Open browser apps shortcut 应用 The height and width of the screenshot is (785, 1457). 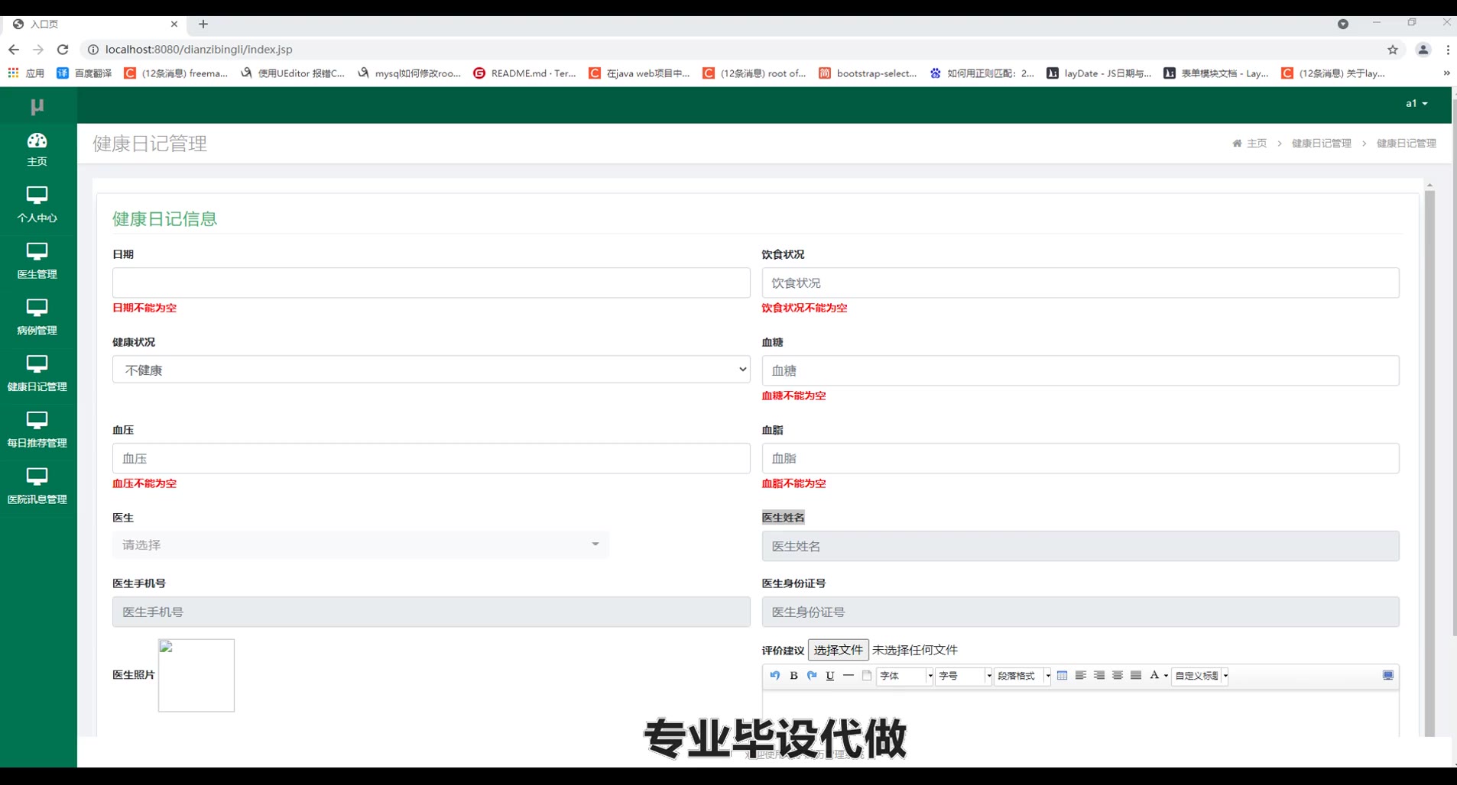tap(27, 73)
